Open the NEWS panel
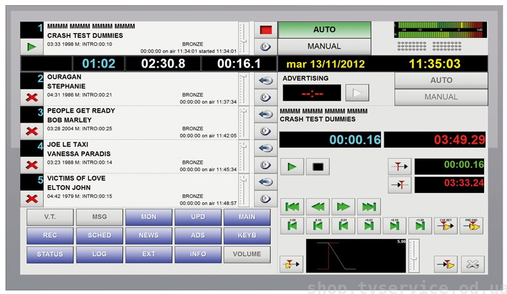The image size is (507, 294). tap(148, 235)
